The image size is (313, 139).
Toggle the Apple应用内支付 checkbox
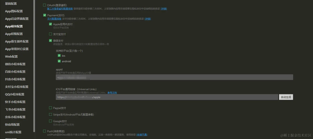coord(50,24)
